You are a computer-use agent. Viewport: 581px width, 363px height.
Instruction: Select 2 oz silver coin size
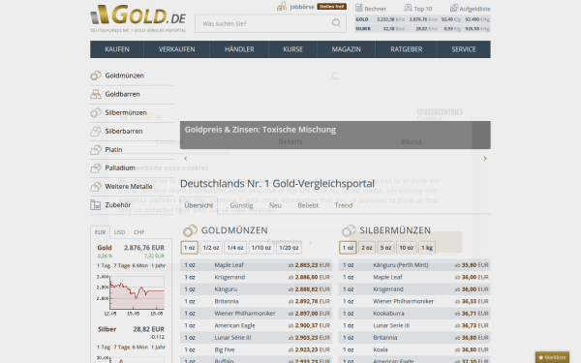point(366,248)
